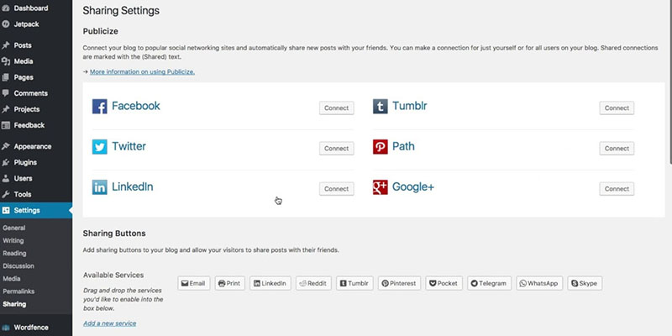Image resolution: width=672 pixels, height=336 pixels.
Task: Click the Twitter bird icon
Action: pos(99,147)
